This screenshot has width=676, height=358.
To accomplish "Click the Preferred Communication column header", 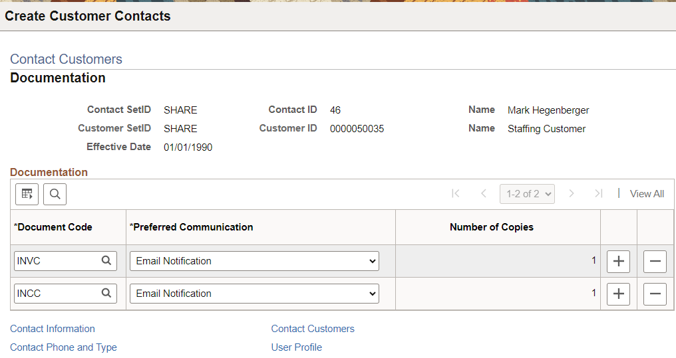I will [x=192, y=227].
